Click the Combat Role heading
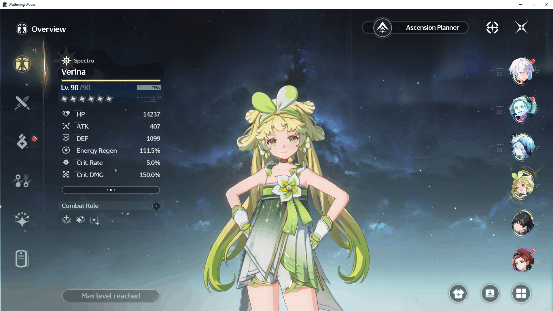 (80, 206)
